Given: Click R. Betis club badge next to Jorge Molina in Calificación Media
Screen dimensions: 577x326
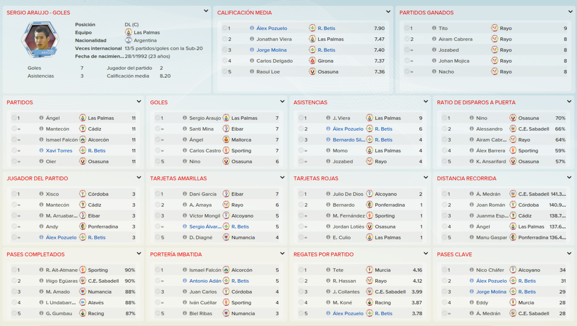Looking at the screenshot, I should [x=312, y=50].
